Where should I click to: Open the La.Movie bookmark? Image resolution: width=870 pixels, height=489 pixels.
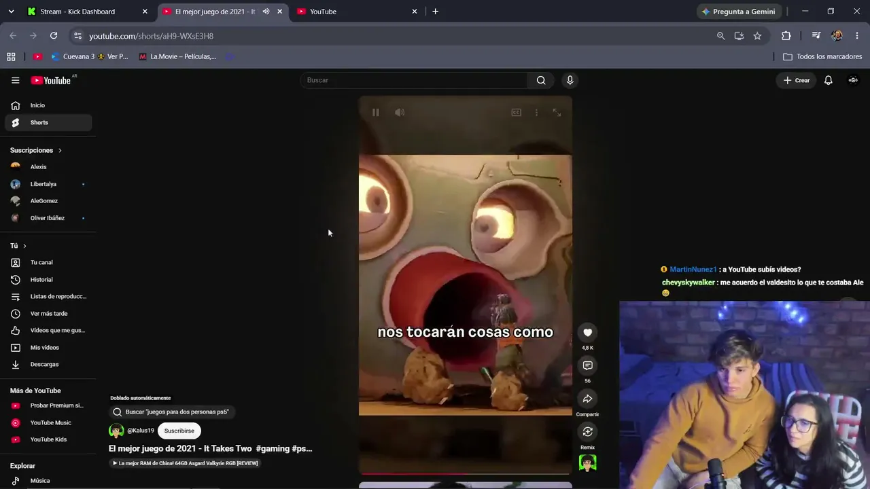(178, 56)
